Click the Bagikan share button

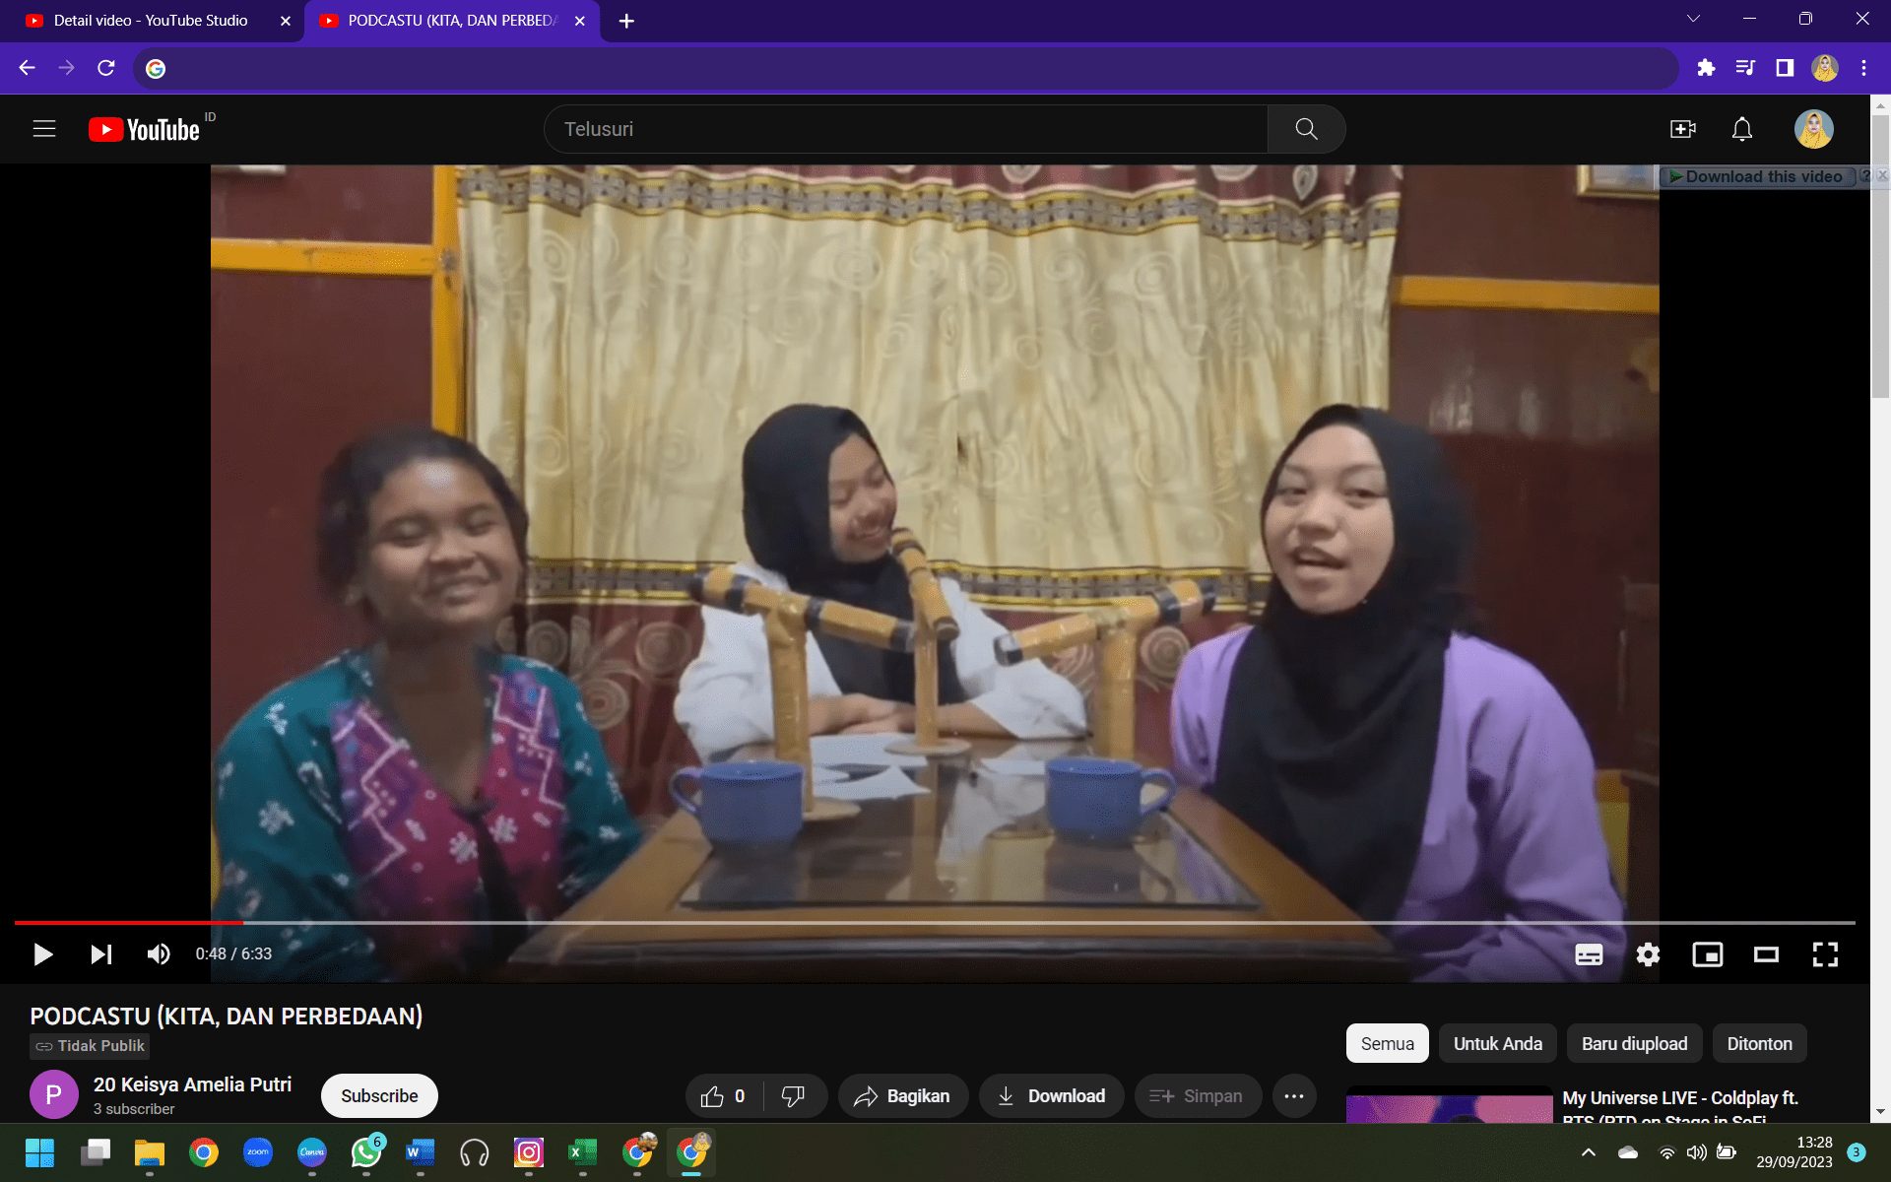coord(902,1096)
